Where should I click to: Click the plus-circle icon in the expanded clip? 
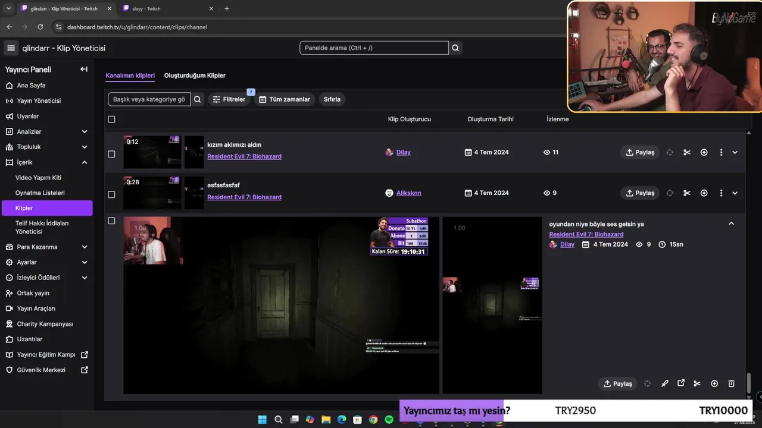(714, 383)
